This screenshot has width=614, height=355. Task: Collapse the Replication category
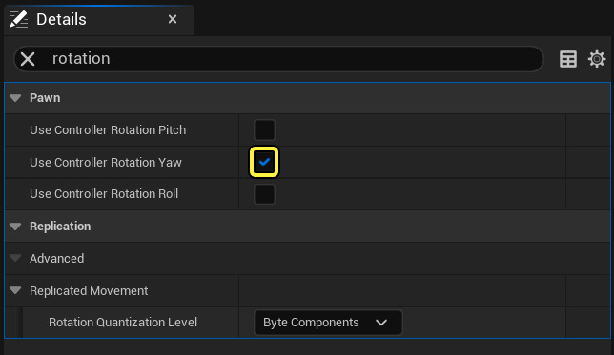15,226
